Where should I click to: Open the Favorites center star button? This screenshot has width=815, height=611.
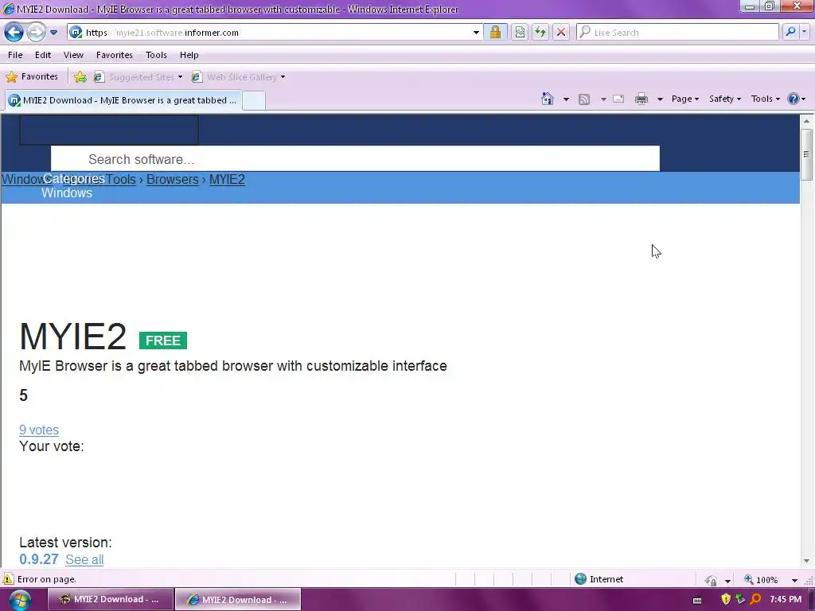tap(32, 77)
